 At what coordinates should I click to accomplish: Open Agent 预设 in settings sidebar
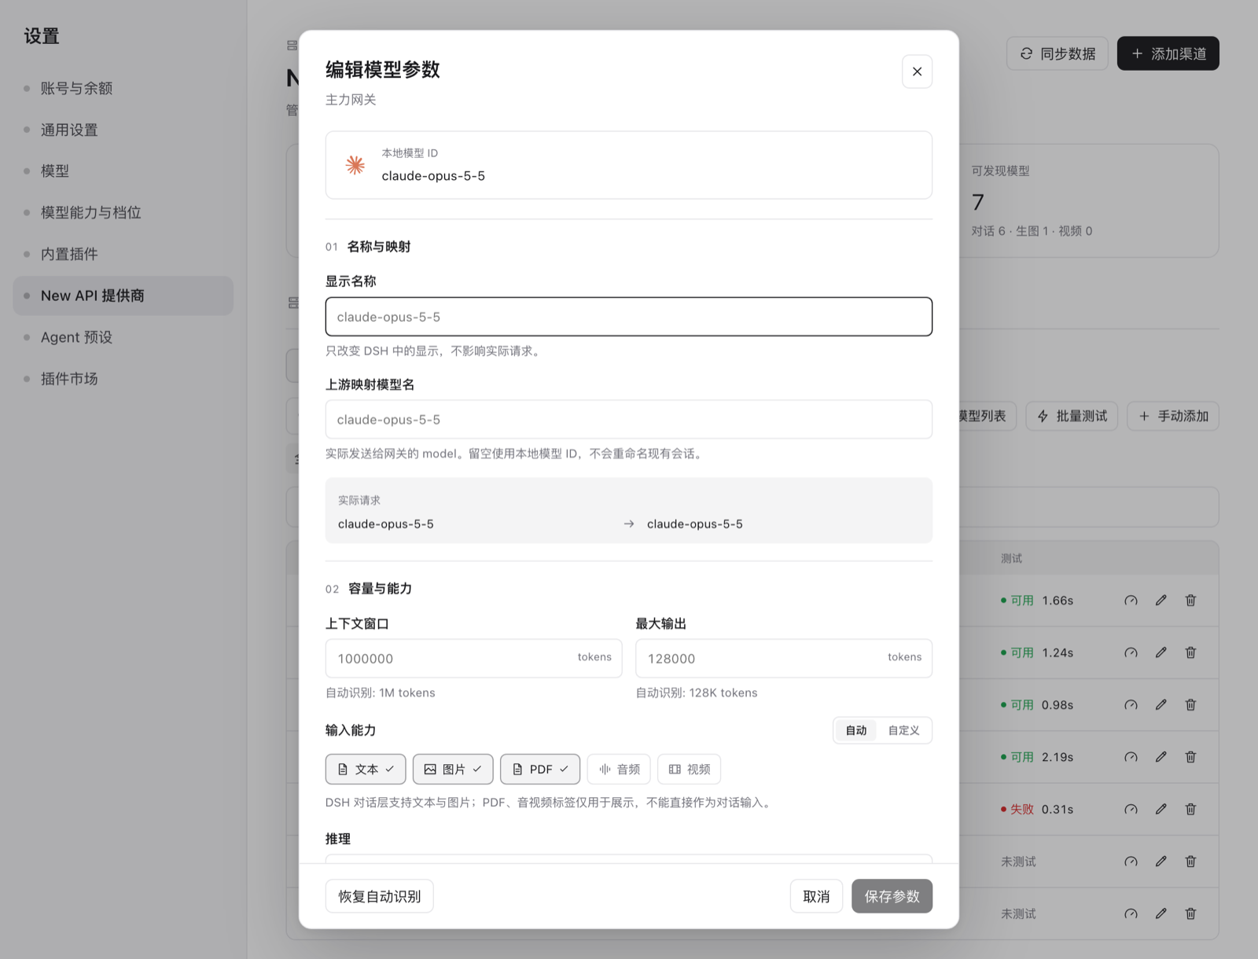click(x=123, y=337)
